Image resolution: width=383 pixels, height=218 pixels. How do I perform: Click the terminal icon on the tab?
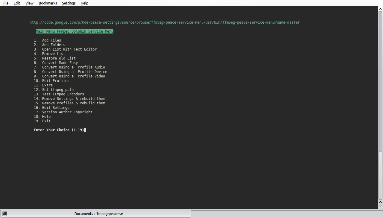pos(5,214)
